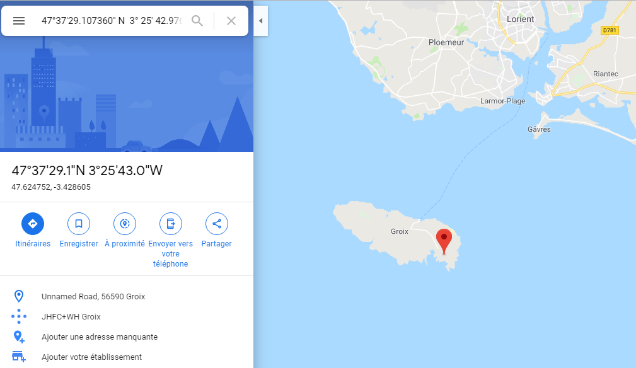Click the Ploemeur label on the map

click(x=446, y=42)
